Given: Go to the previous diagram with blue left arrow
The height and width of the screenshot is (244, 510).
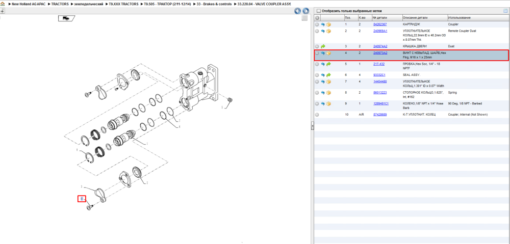Looking at the screenshot, I should coord(297,11).
